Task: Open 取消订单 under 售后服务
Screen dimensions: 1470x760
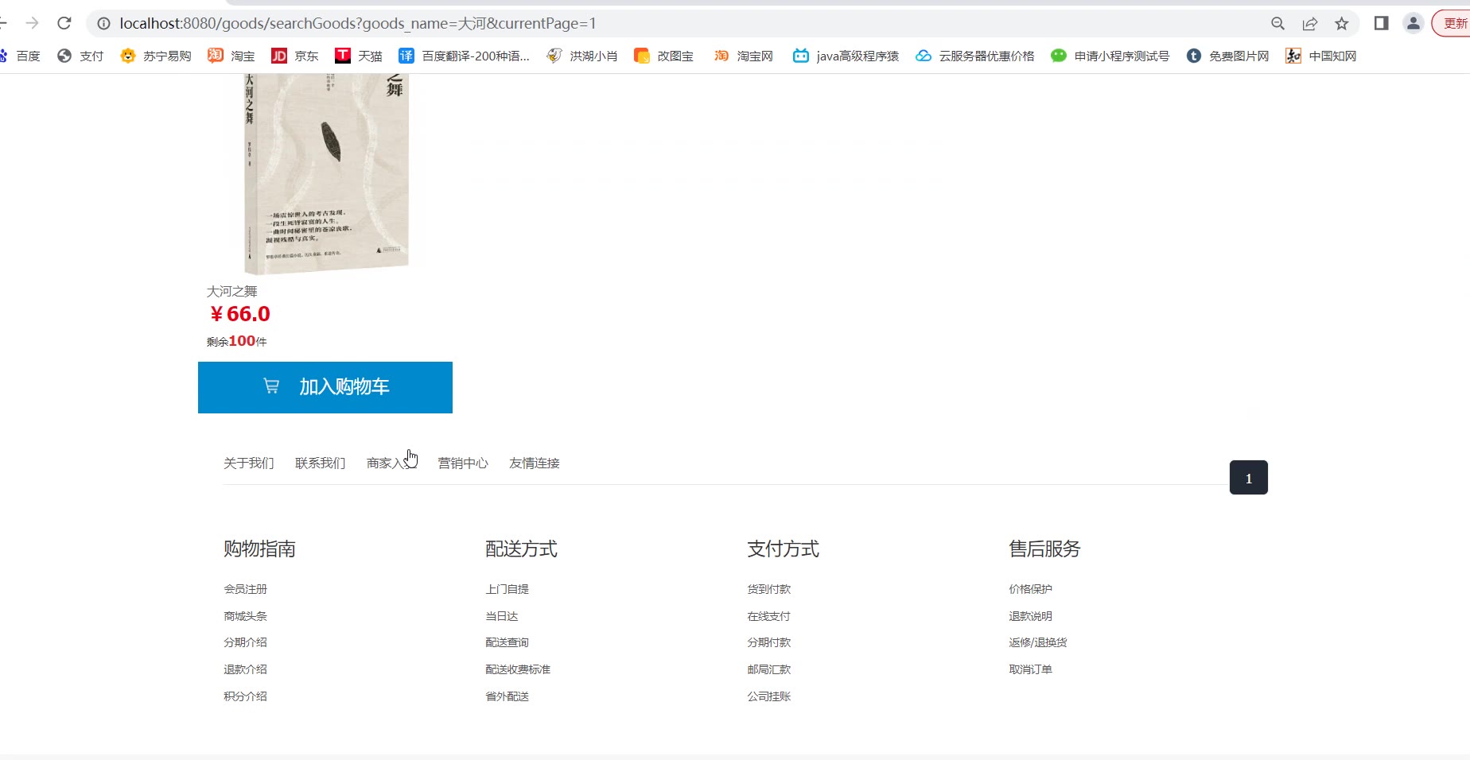Action: [1031, 669]
